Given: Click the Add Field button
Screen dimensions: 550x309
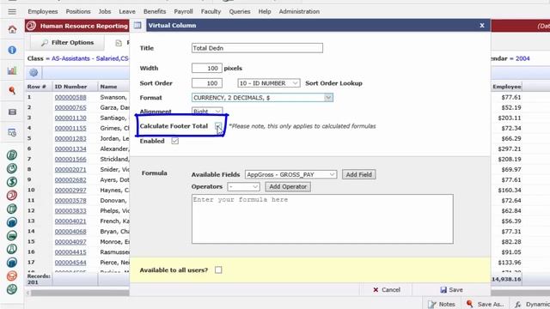Looking at the screenshot, I should [x=359, y=174].
